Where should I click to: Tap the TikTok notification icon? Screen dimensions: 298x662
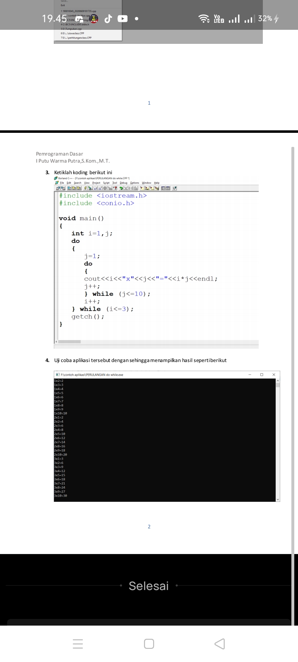[x=108, y=19]
